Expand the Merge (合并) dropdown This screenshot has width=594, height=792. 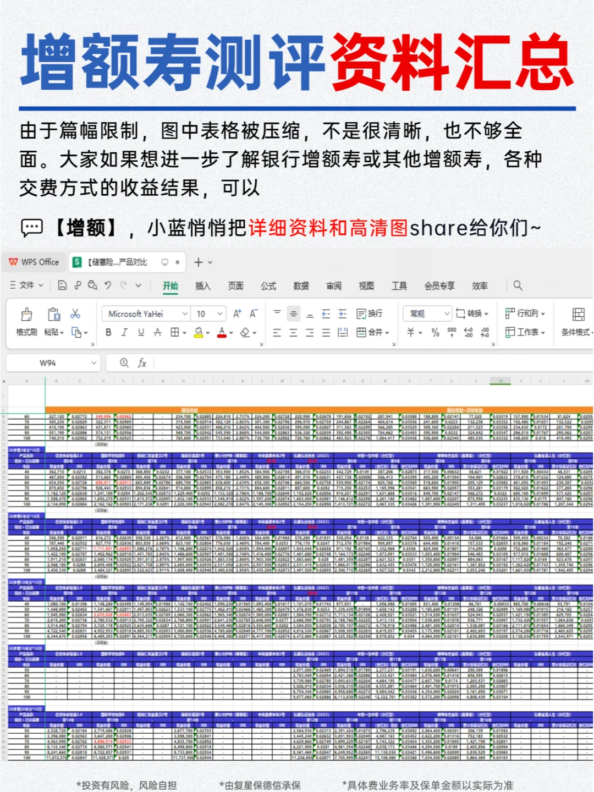[387, 332]
